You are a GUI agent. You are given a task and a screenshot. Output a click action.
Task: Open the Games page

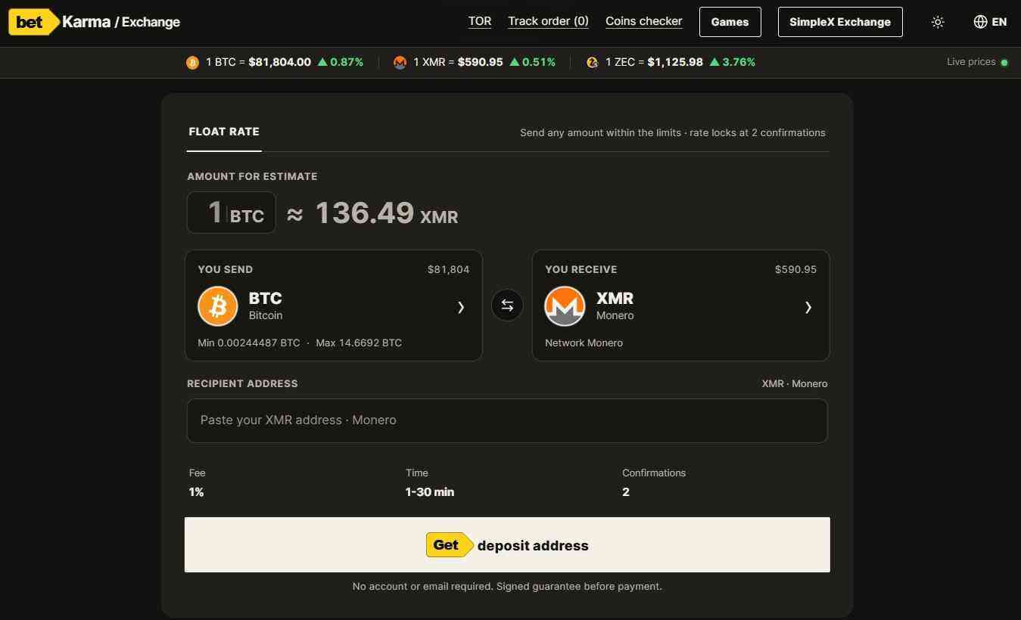click(x=730, y=22)
